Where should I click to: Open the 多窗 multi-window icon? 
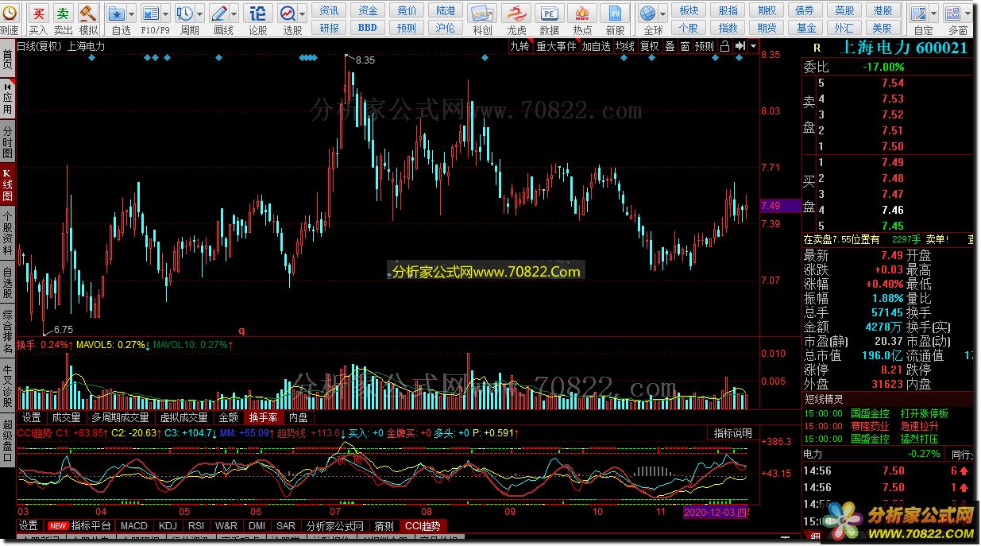pyautogui.click(x=953, y=14)
